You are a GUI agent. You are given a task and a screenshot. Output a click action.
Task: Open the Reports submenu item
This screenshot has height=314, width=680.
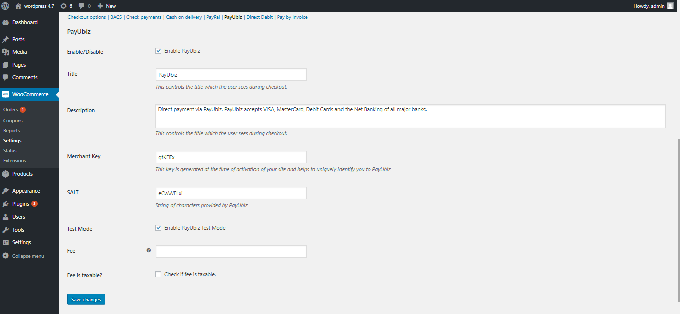click(x=11, y=131)
